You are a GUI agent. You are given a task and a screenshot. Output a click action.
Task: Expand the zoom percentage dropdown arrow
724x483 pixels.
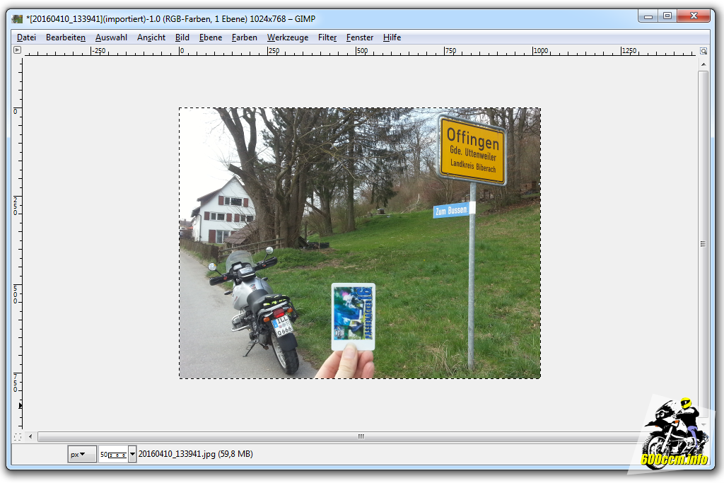coord(132,454)
